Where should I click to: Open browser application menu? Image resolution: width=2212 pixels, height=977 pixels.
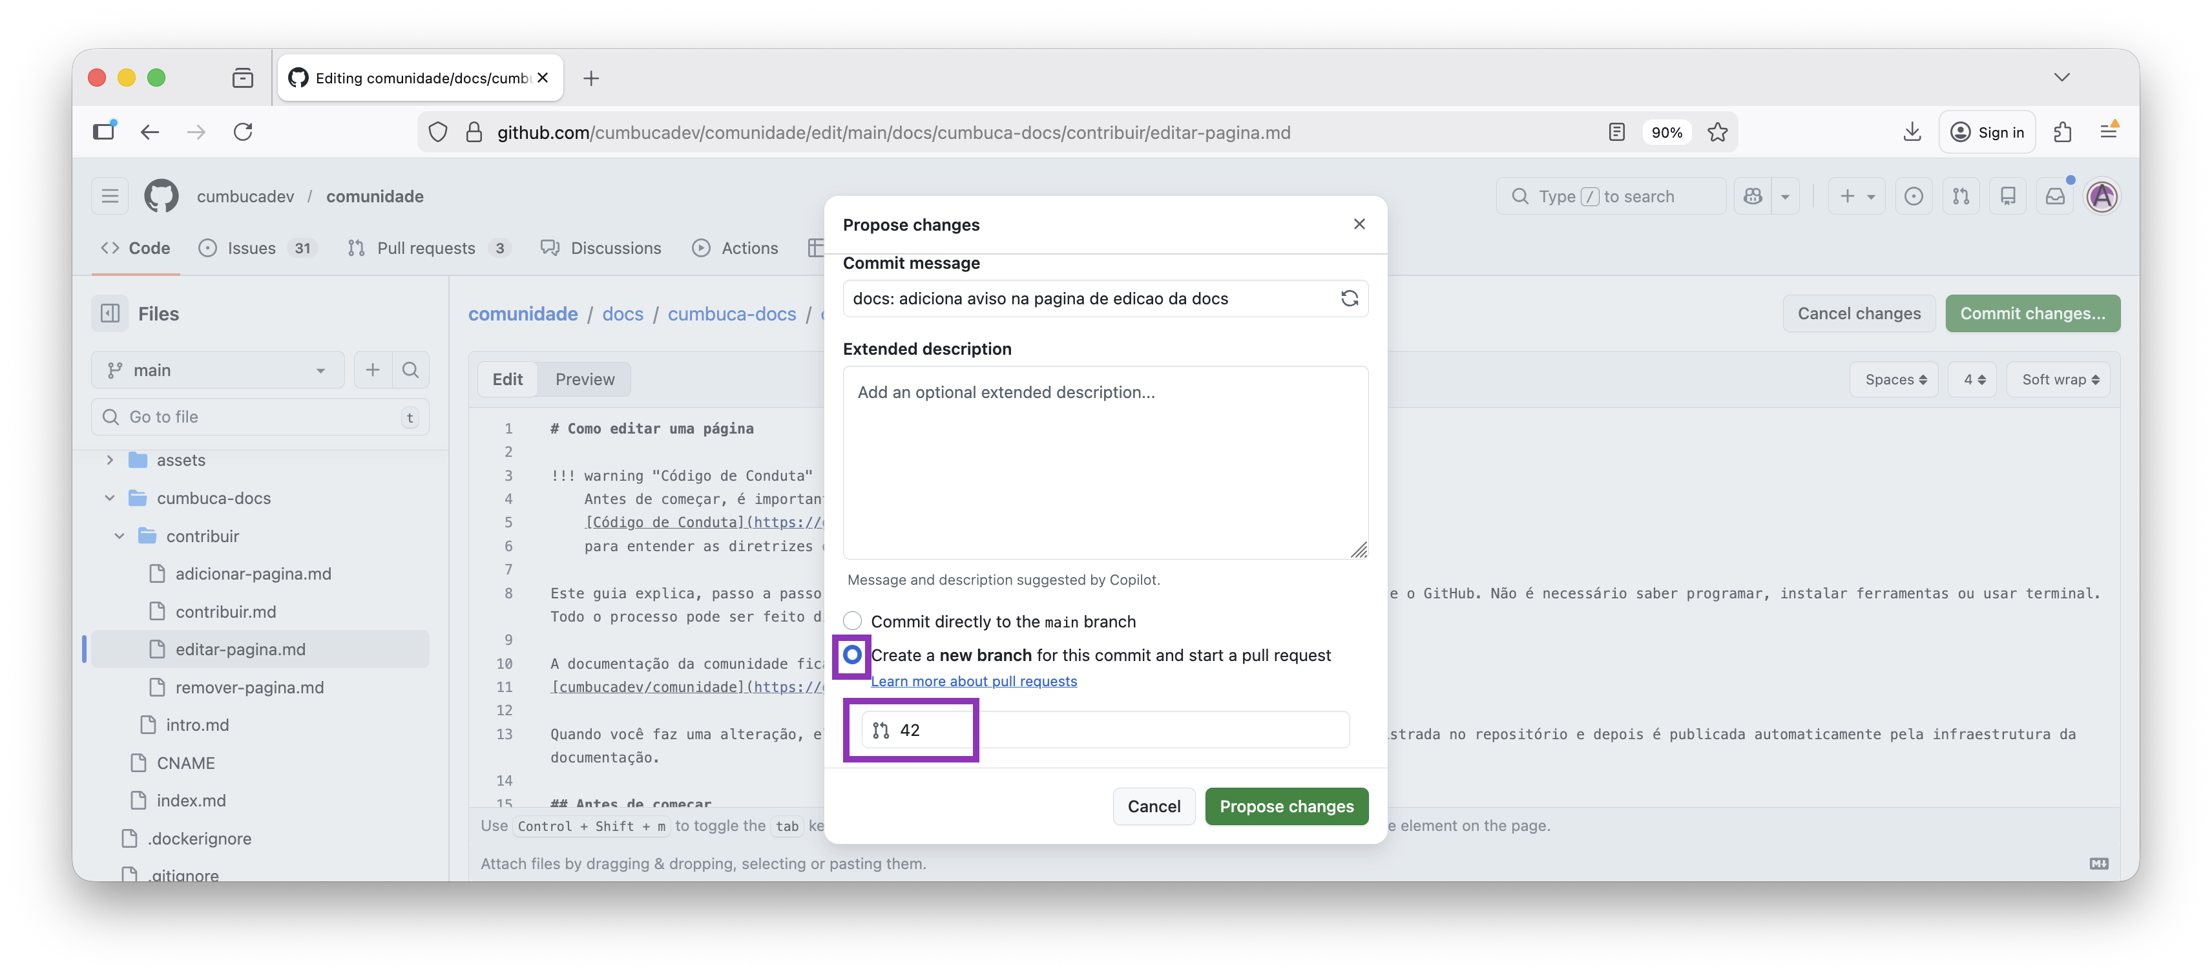tap(2109, 132)
